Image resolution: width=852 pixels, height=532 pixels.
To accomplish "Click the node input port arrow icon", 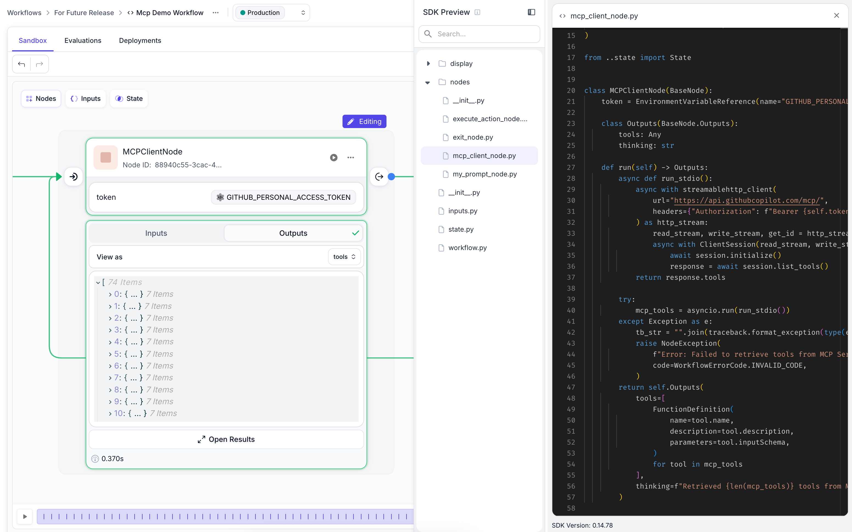I will [74, 177].
